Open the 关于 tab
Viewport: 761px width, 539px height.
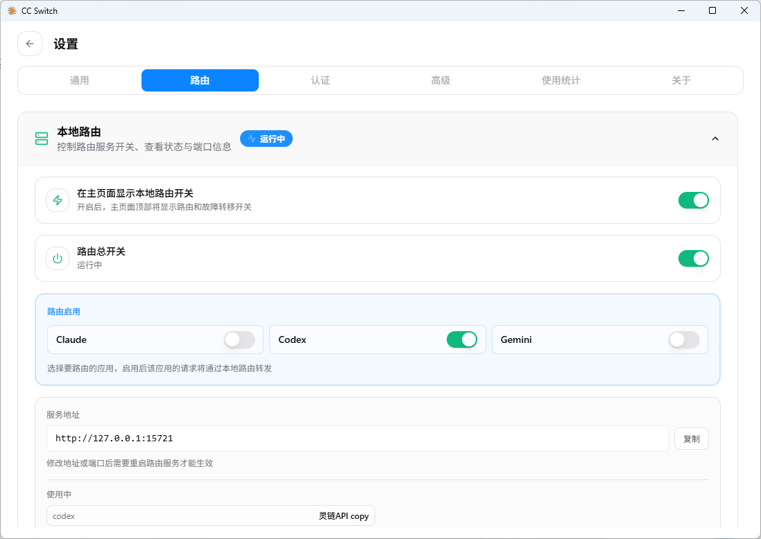[x=681, y=80]
